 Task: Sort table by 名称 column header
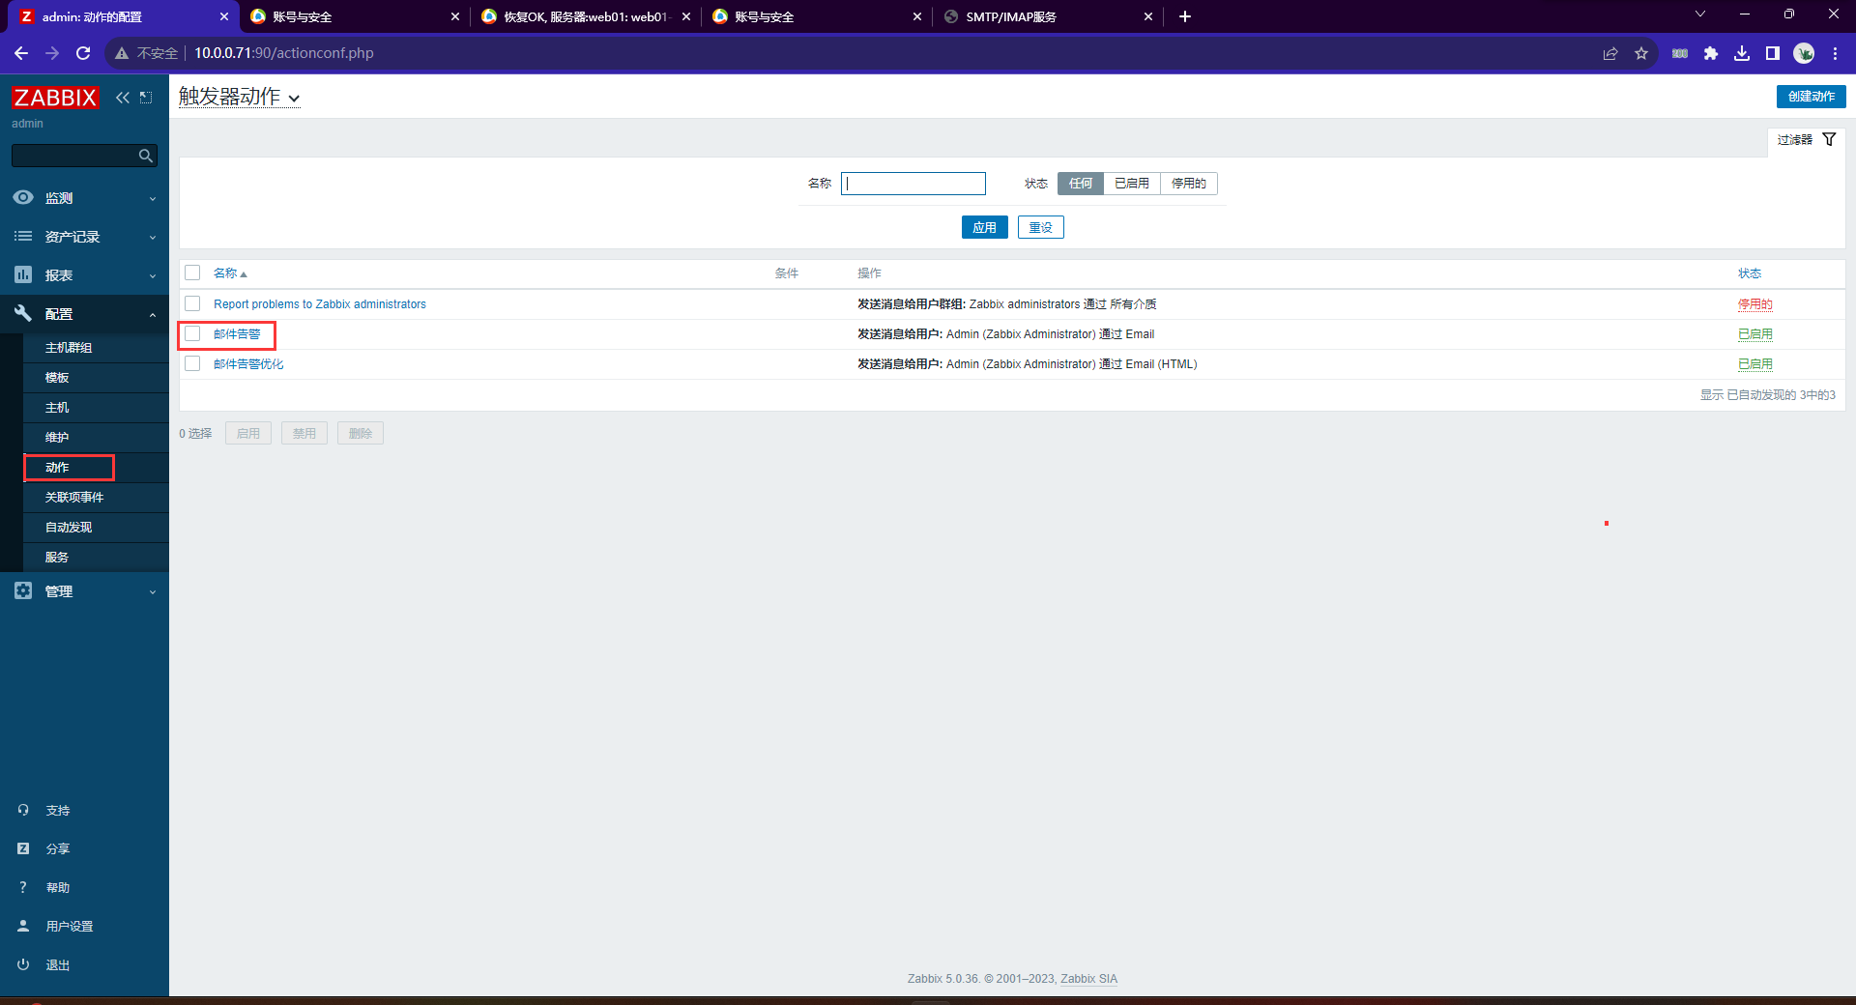230,273
